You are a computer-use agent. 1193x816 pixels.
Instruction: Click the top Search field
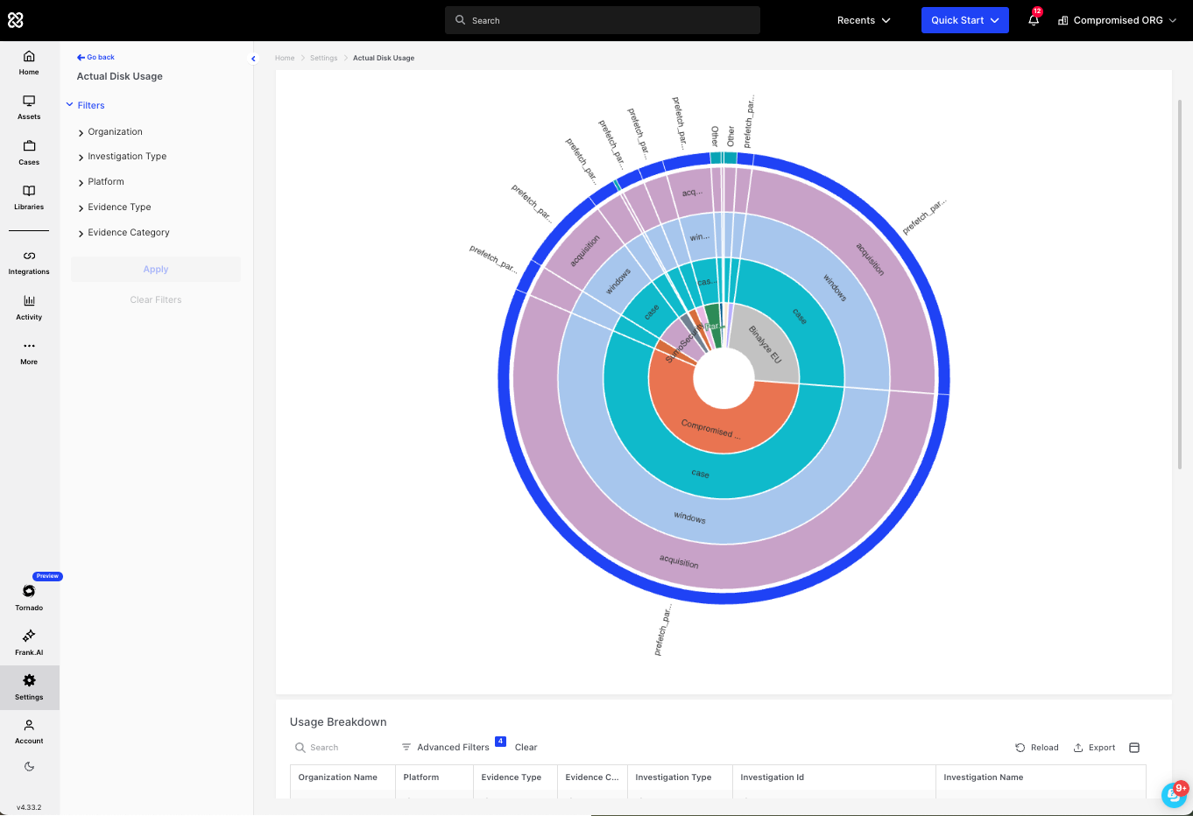click(x=603, y=20)
